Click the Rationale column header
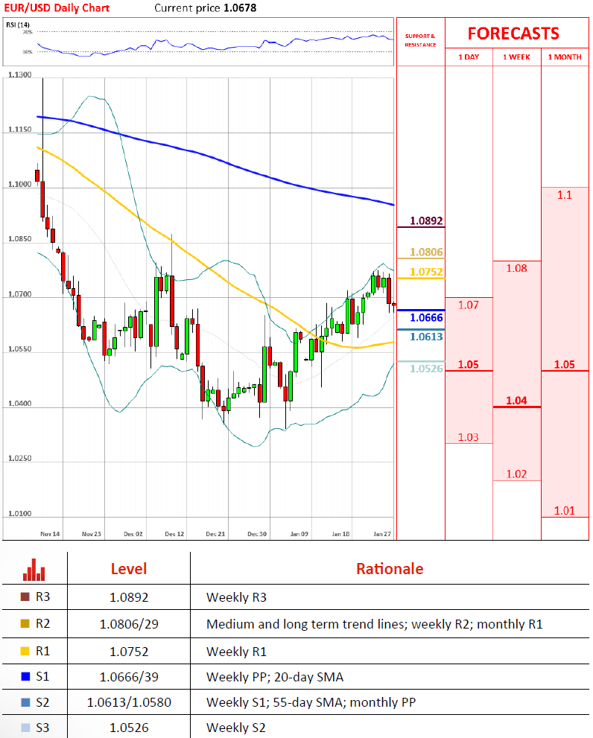 click(390, 568)
